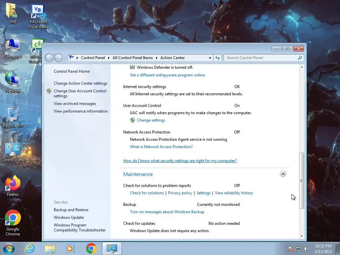Open the Computer desktop icon
340x255 pixels.
[13, 48]
